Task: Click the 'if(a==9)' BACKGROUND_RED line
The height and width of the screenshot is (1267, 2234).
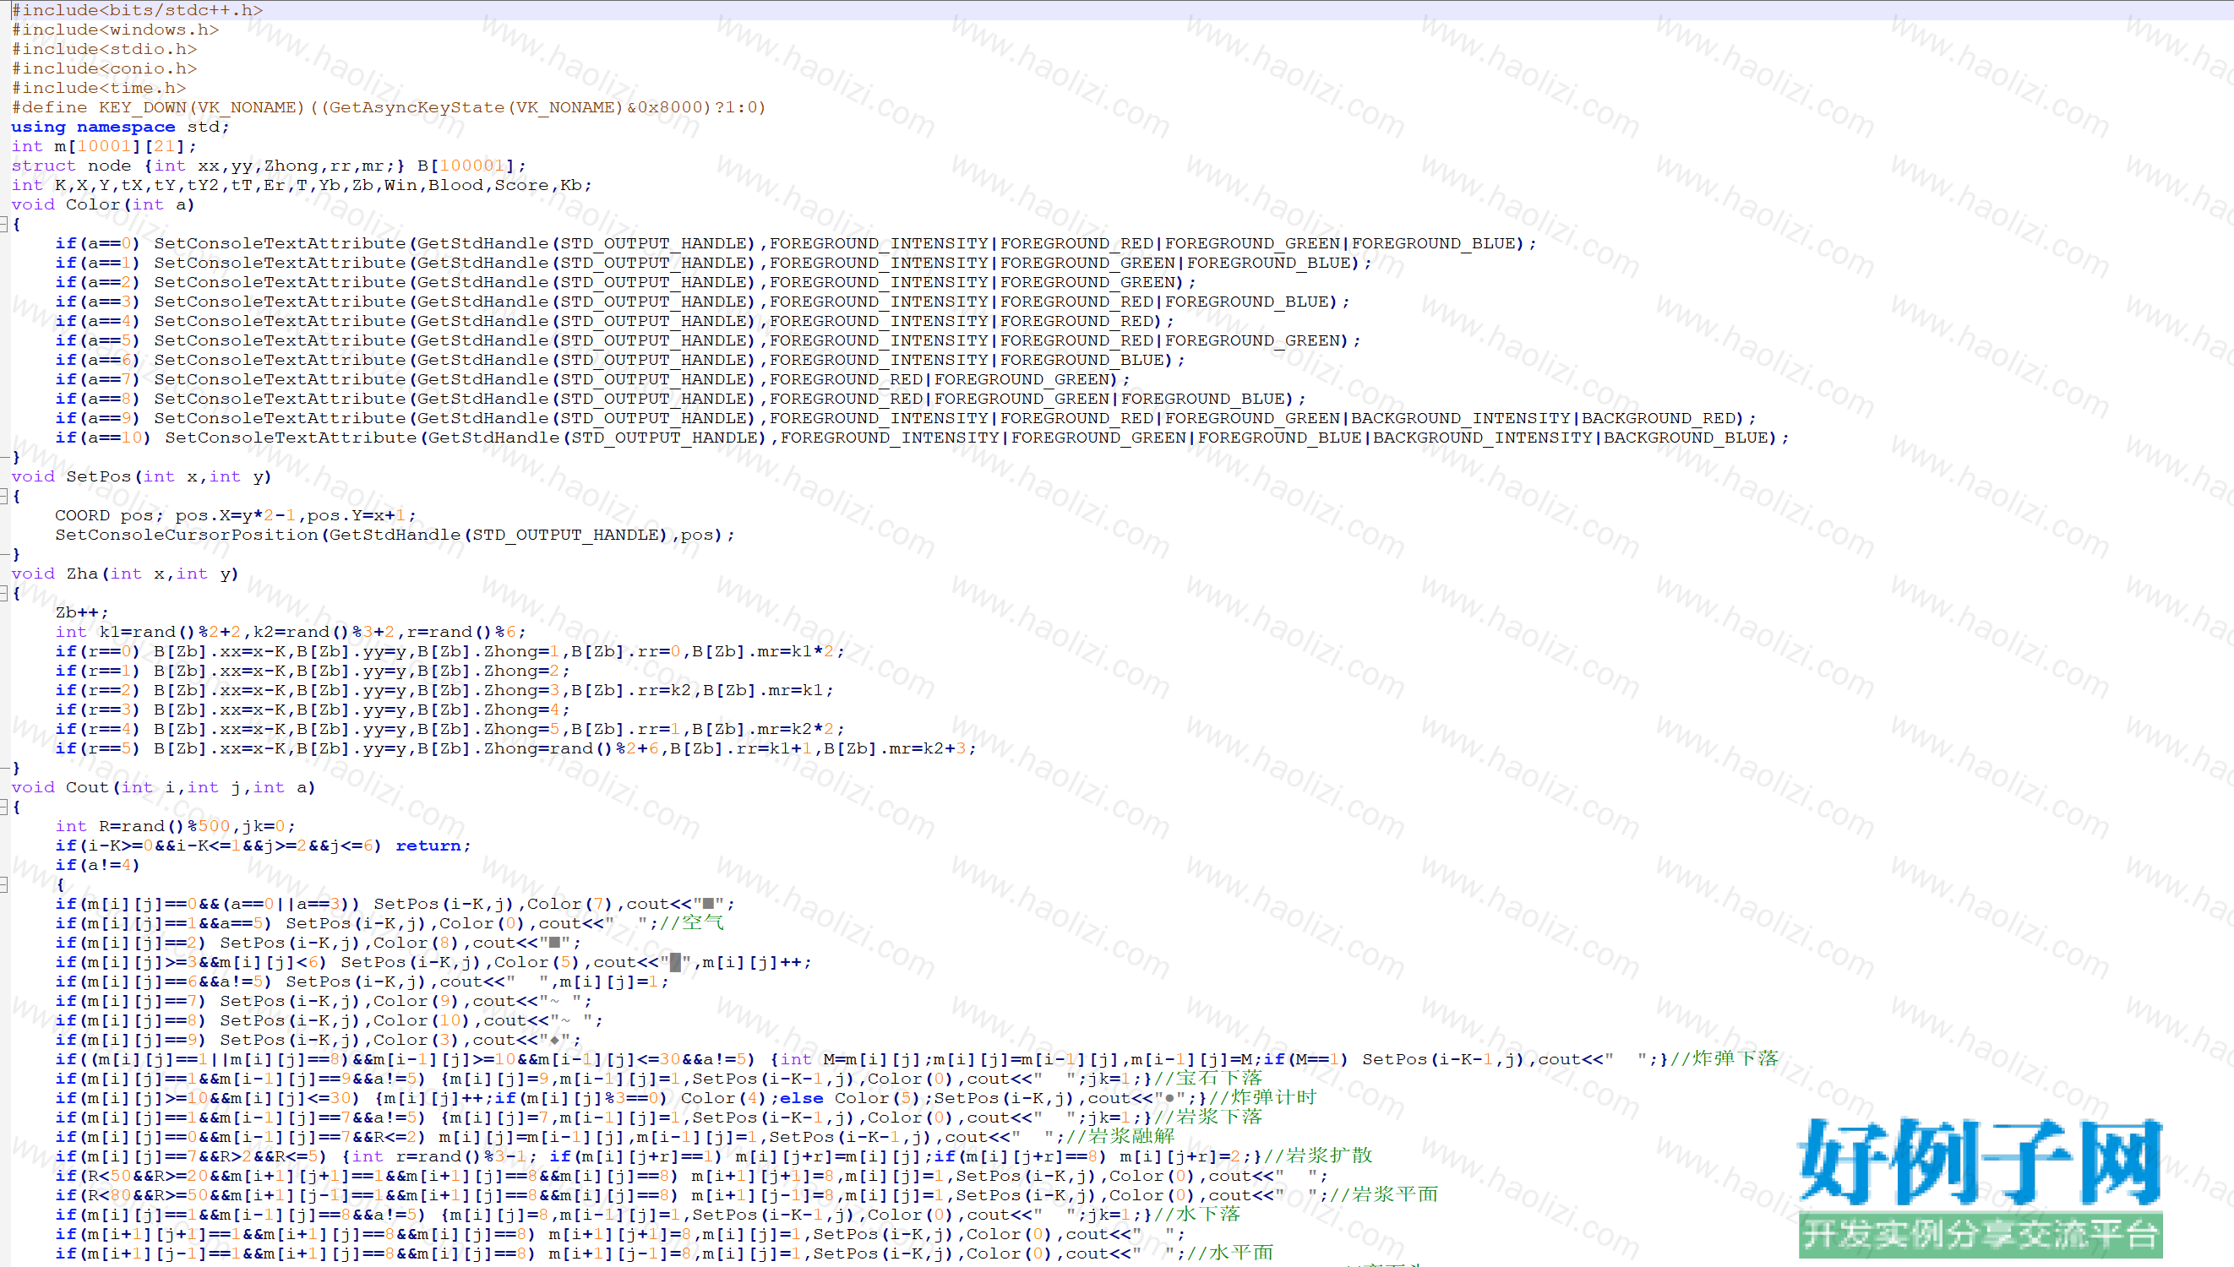Action: pyautogui.click(x=905, y=419)
